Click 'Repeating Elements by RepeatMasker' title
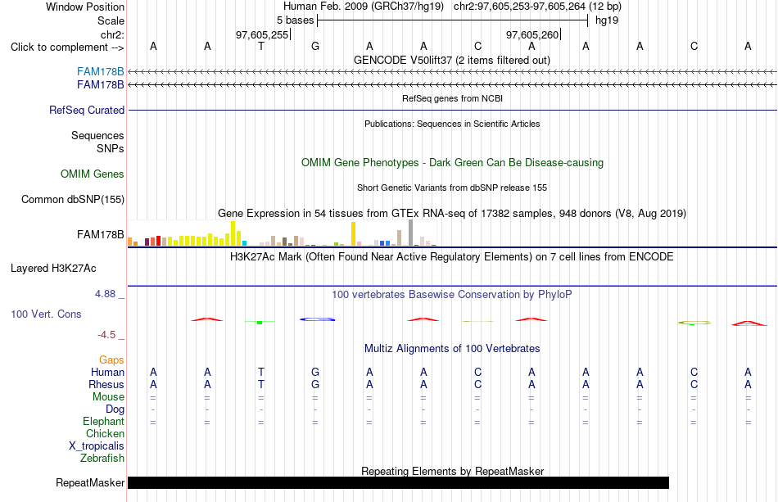 pyautogui.click(x=452, y=471)
